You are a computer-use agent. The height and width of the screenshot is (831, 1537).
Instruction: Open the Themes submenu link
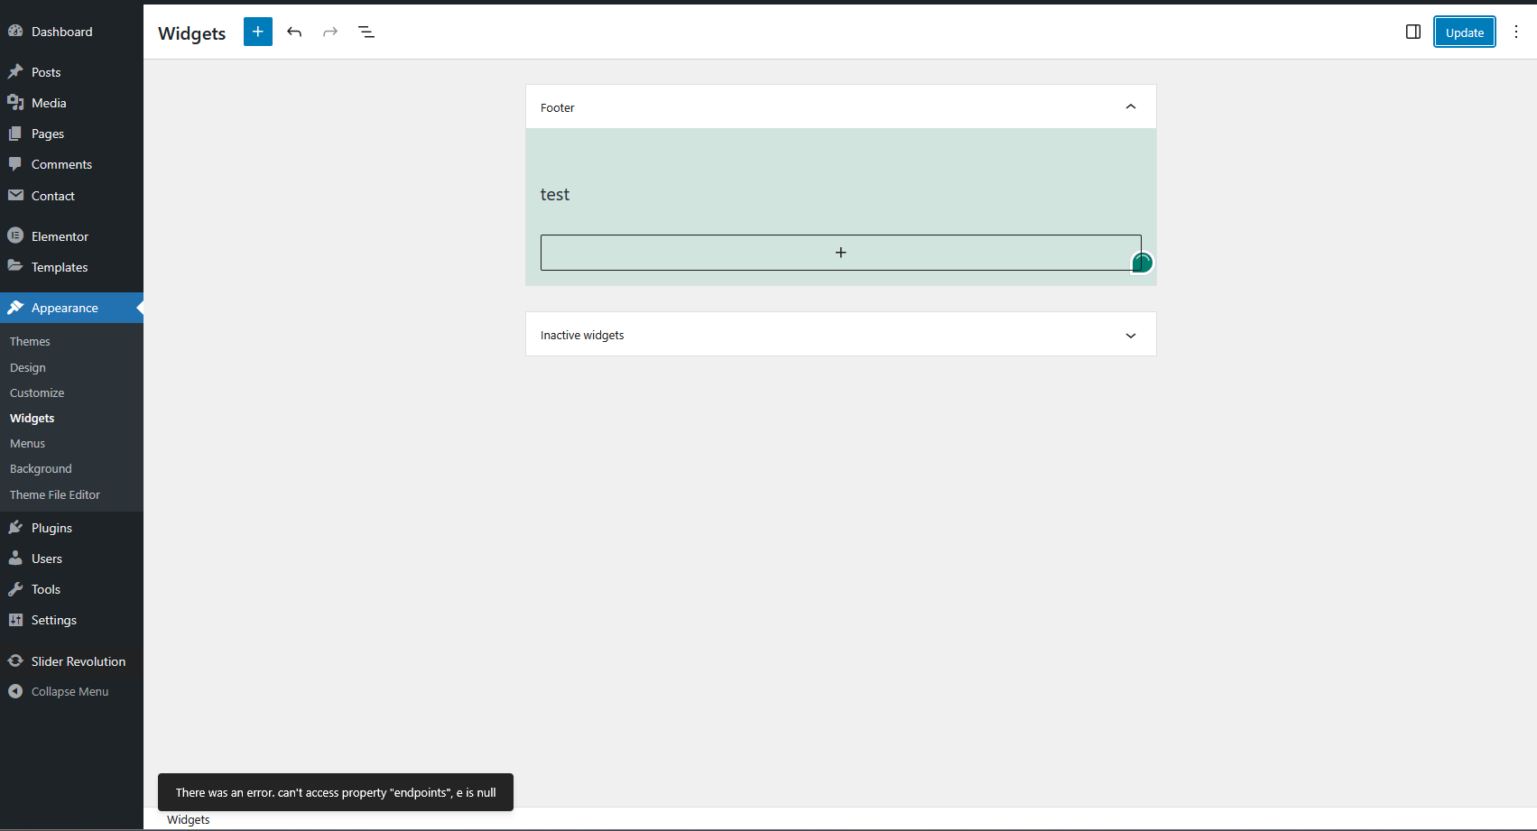coord(30,341)
